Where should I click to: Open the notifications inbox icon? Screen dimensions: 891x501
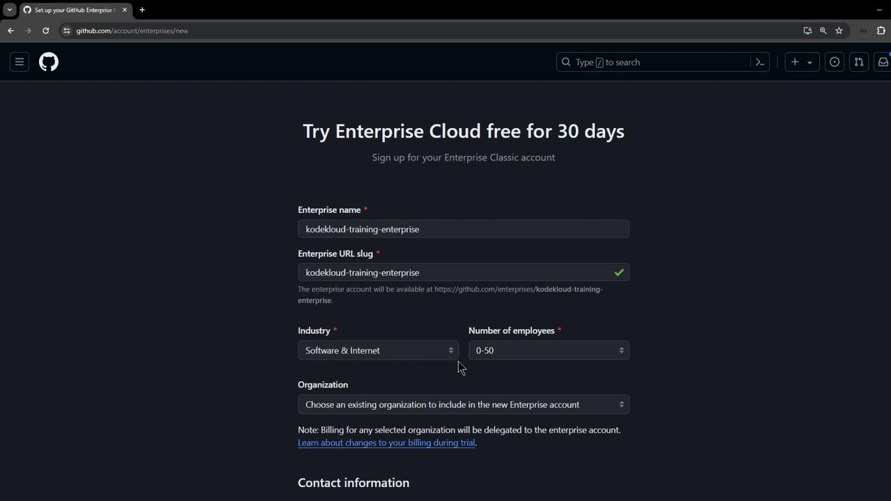(883, 62)
